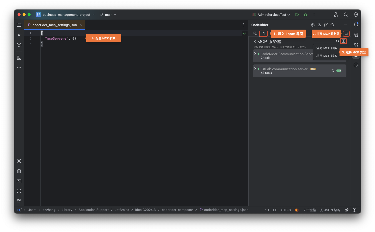The width and height of the screenshot is (375, 232).
Task: Refresh the MCP server list
Action: click(x=338, y=41)
